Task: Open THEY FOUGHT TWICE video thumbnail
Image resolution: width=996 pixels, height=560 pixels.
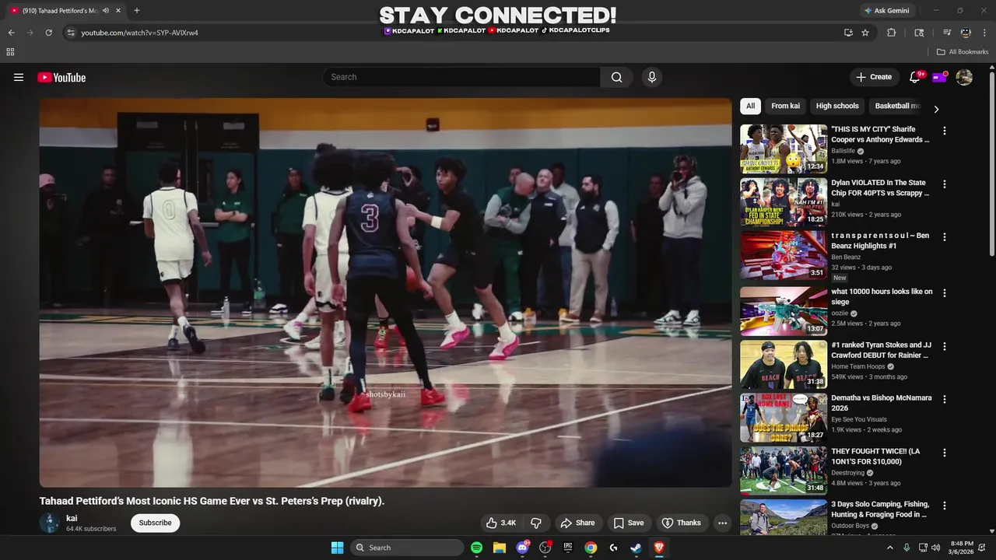Action: 784,471
